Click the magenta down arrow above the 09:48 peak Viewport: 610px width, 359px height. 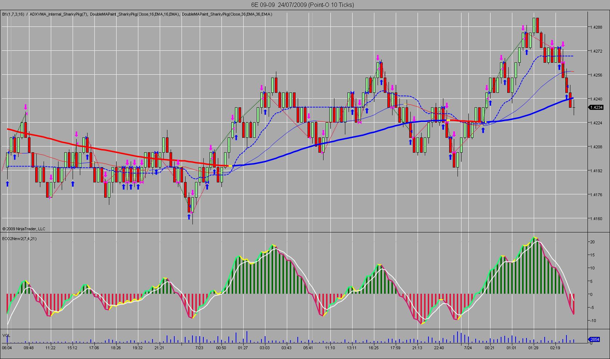(26, 107)
